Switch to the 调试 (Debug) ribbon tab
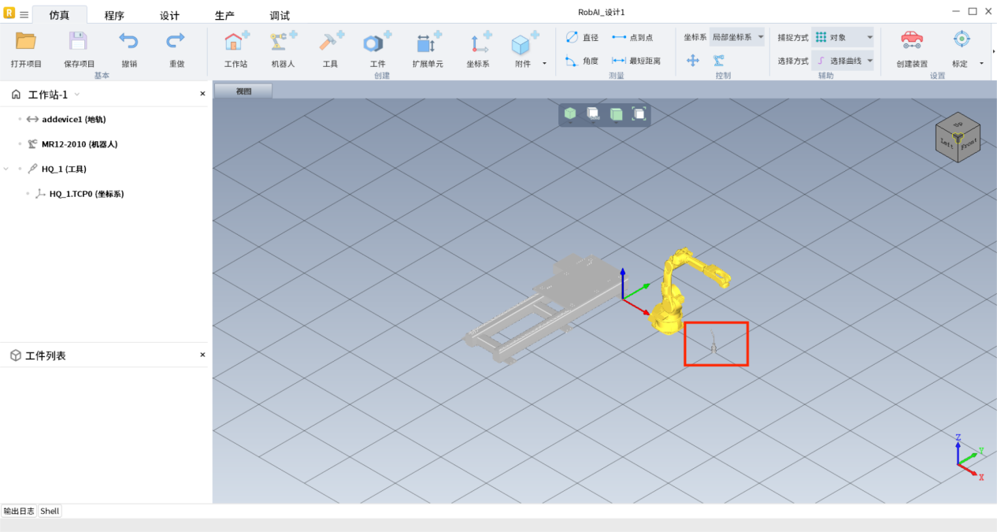This screenshot has width=997, height=532. pyautogui.click(x=280, y=15)
